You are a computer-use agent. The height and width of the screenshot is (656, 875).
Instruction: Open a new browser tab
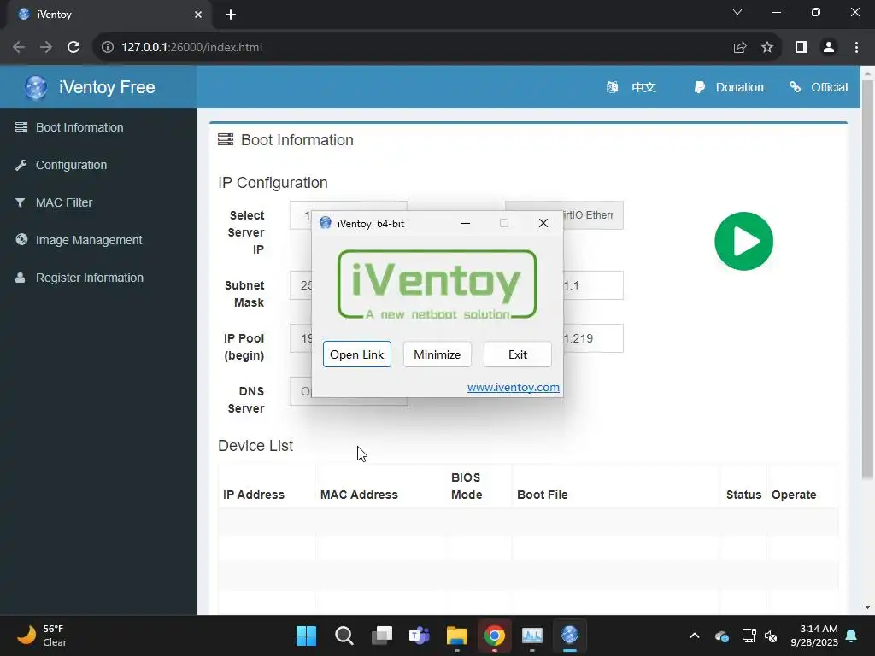(231, 15)
